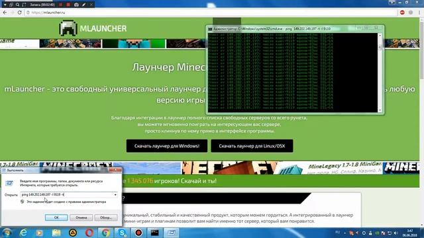This screenshot has width=424, height=238.
Task: Switch to the cmd window in taskbar
Action: [155, 233]
